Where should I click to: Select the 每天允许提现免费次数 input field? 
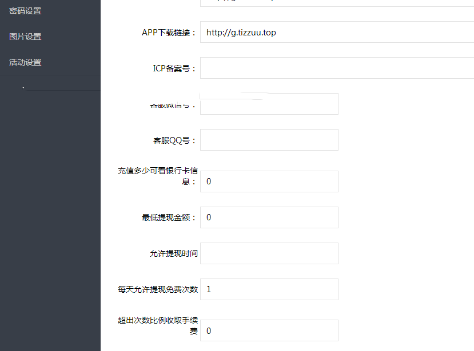pyautogui.click(x=269, y=289)
